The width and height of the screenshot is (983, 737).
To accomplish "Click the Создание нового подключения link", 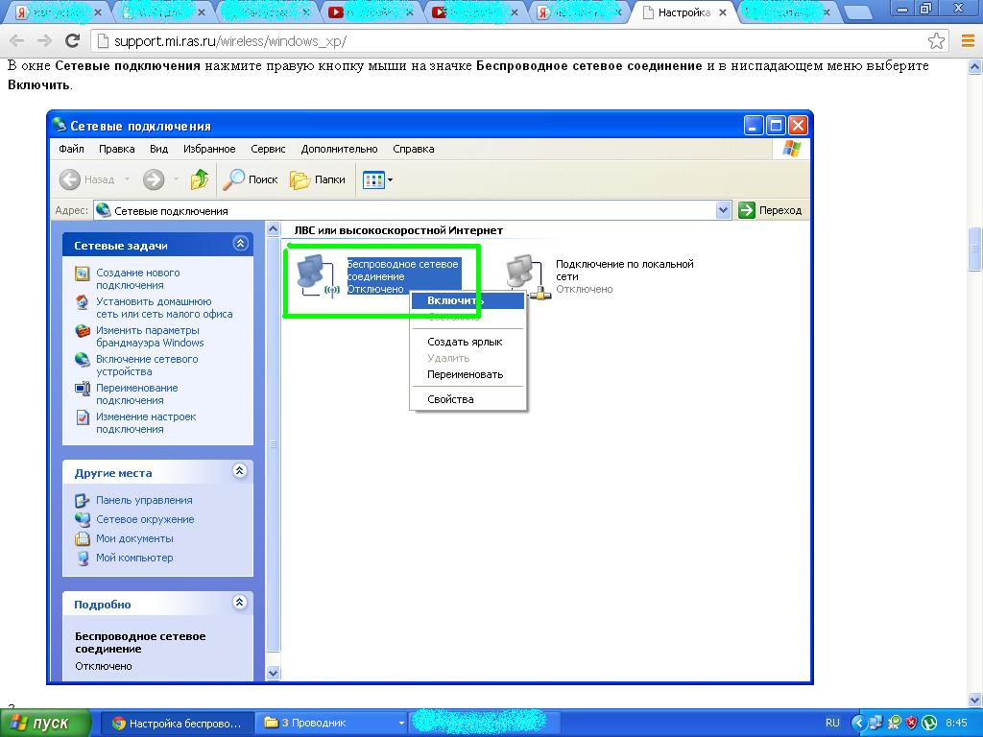I will pyautogui.click(x=138, y=279).
